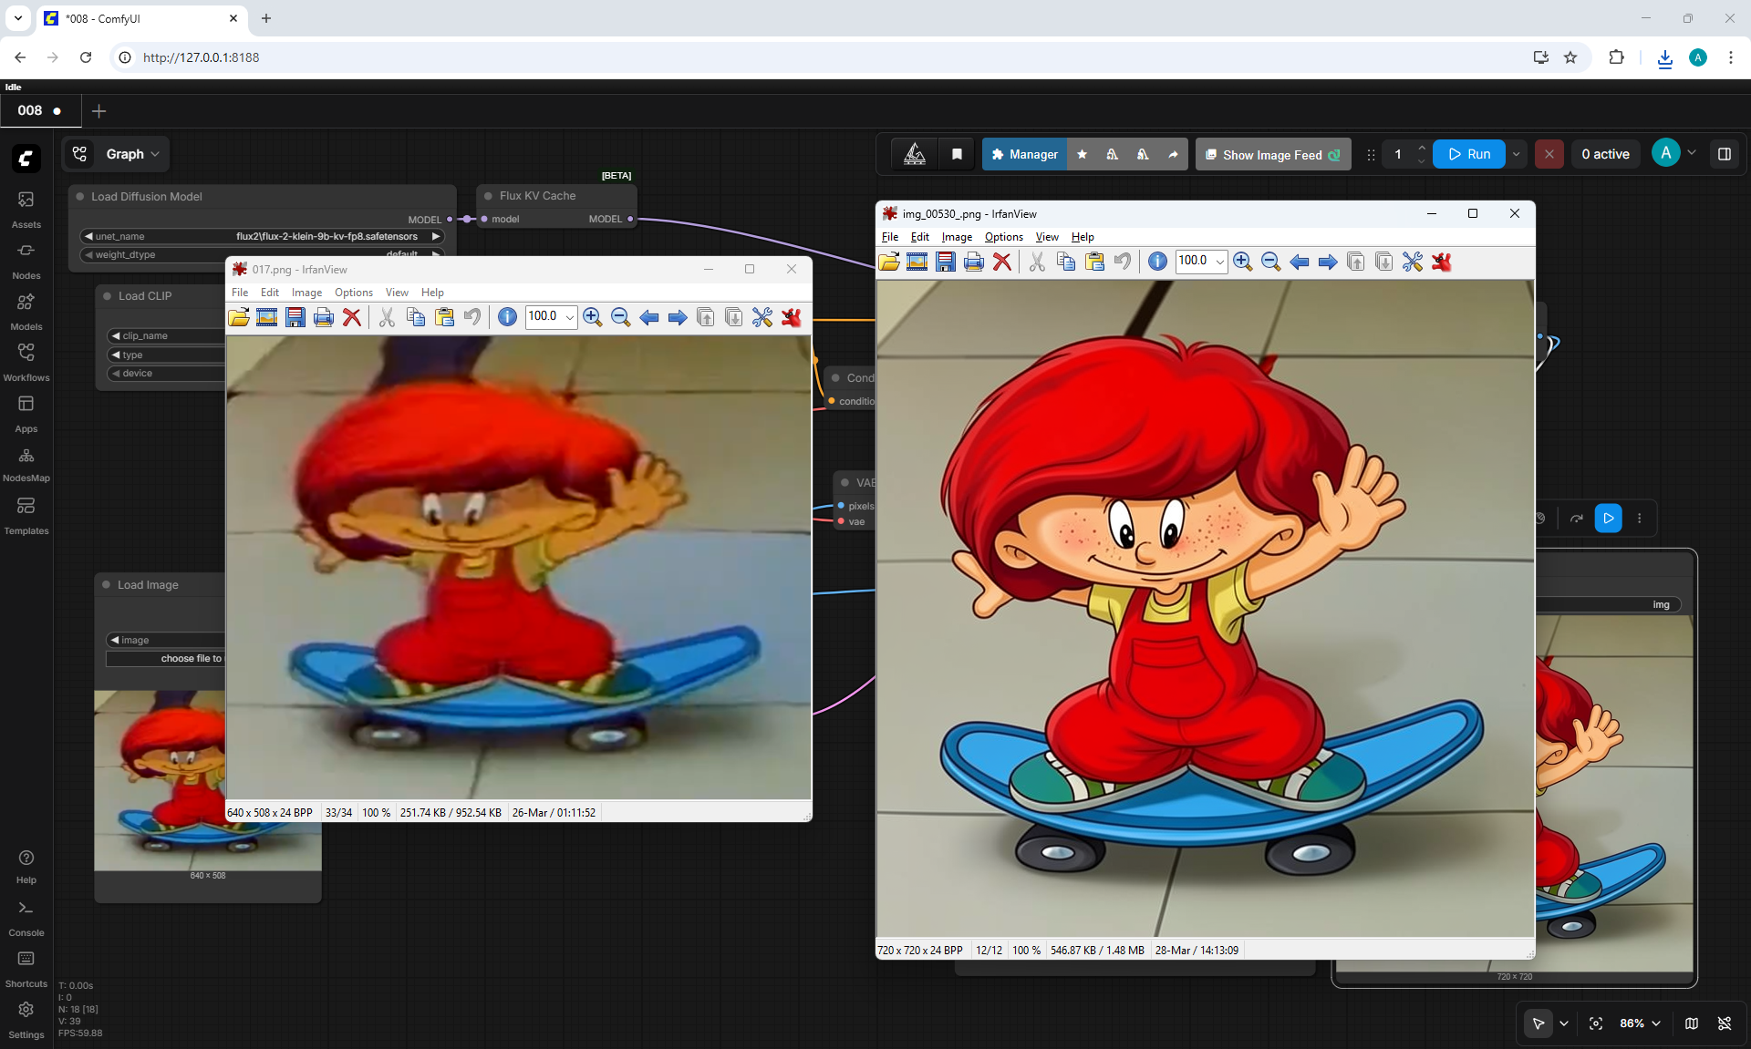Toggle the bookmark icon in top toolbar
Image resolution: width=1751 pixels, height=1049 pixels.
coord(957,154)
